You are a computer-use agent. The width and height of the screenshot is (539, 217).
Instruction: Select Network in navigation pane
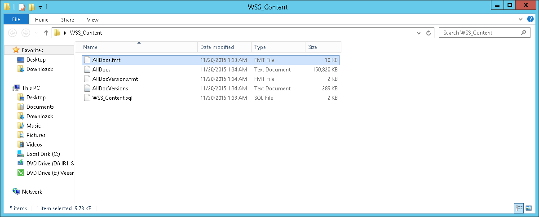32,192
